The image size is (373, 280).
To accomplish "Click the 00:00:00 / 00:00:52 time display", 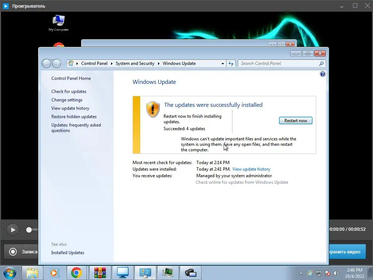I will pyautogui.click(x=348, y=229).
